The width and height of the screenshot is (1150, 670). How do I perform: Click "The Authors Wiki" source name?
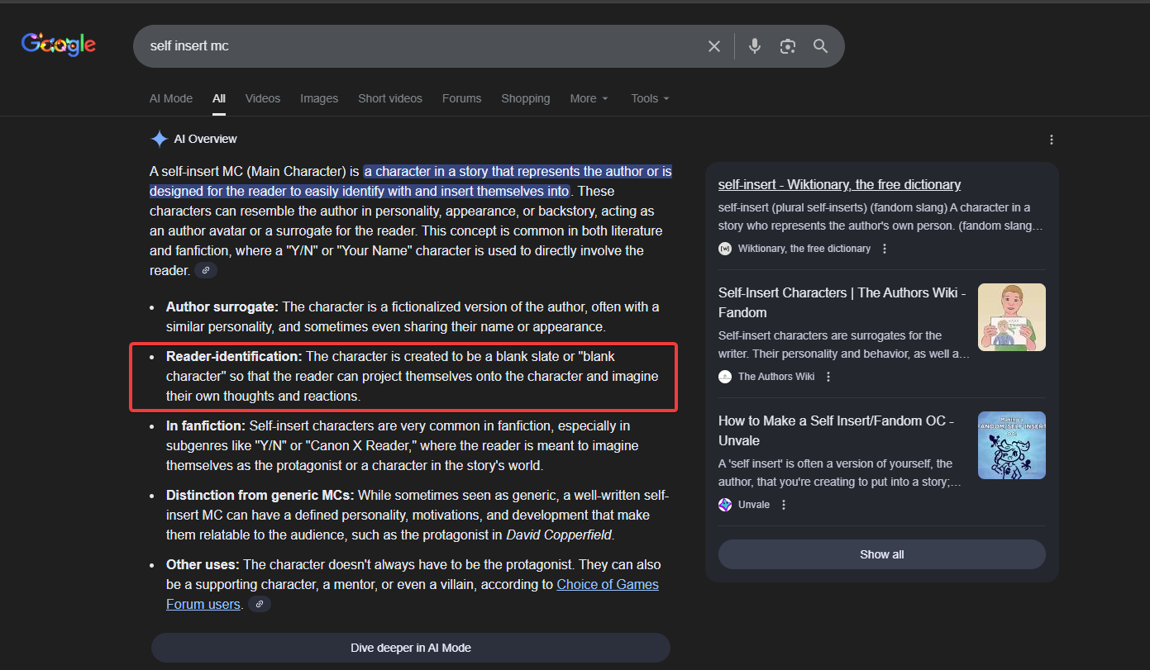pyautogui.click(x=776, y=377)
